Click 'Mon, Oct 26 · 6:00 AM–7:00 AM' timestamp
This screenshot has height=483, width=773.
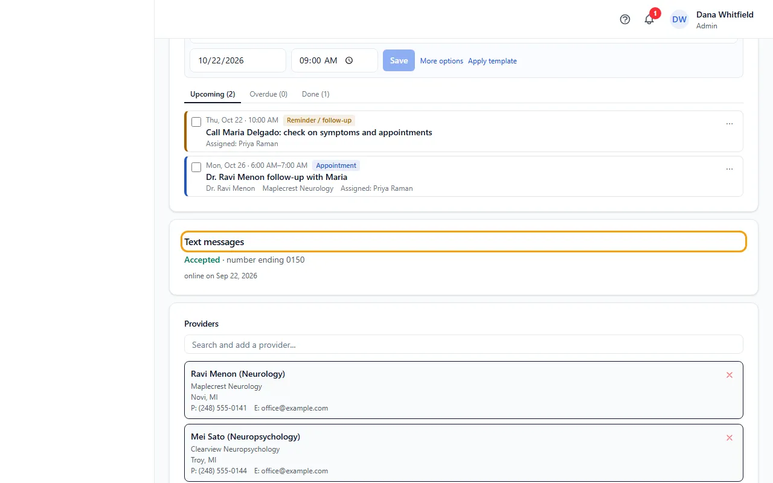tap(257, 165)
